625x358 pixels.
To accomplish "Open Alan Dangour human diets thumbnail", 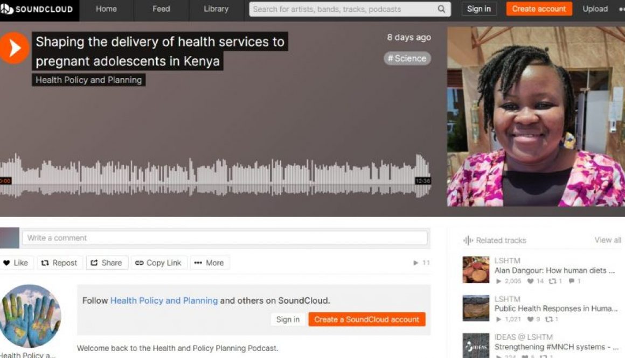I will 476,270.
